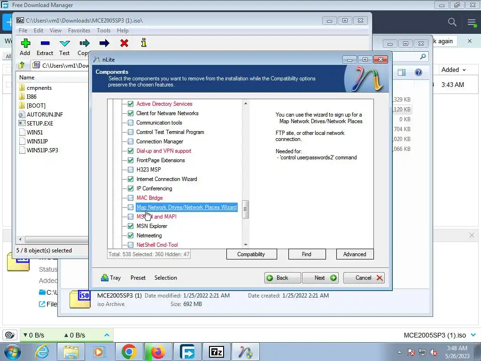Click the Advanced button

tap(355, 254)
